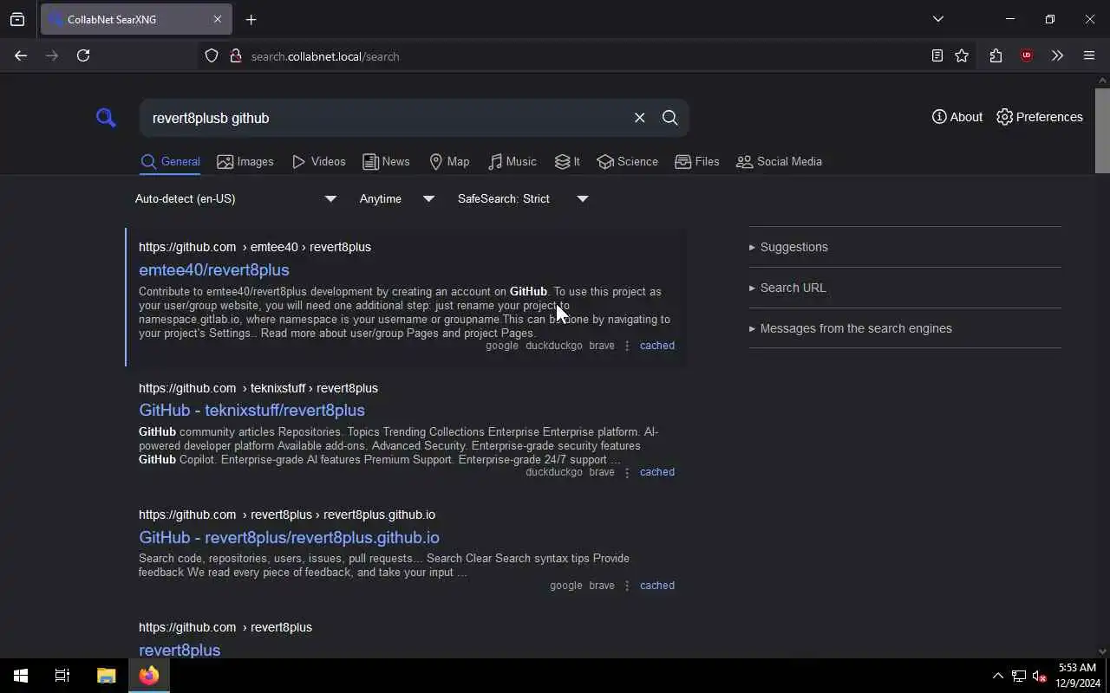Switch to the Images tab
1110x693 pixels.
point(245,162)
